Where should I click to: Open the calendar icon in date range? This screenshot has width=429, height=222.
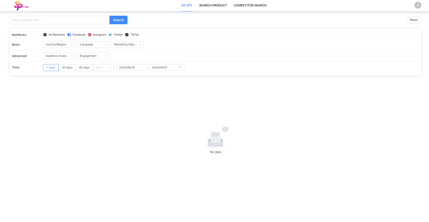pyautogui.click(x=180, y=68)
